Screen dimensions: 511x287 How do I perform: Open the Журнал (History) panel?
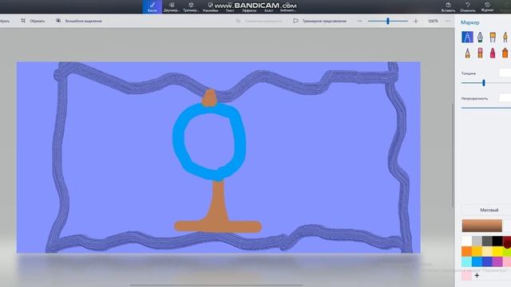pyautogui.click(x=487, y=7)
